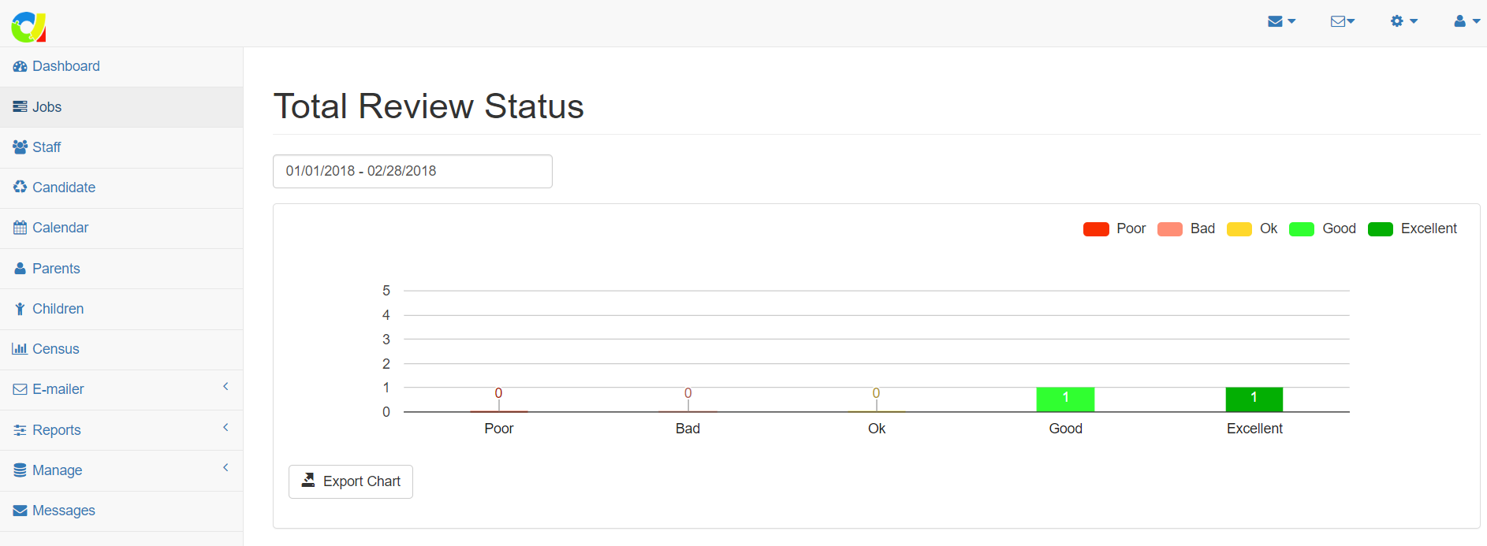Click the Census bar chart icon
1487x546 pixels.
tap(20, 349)
